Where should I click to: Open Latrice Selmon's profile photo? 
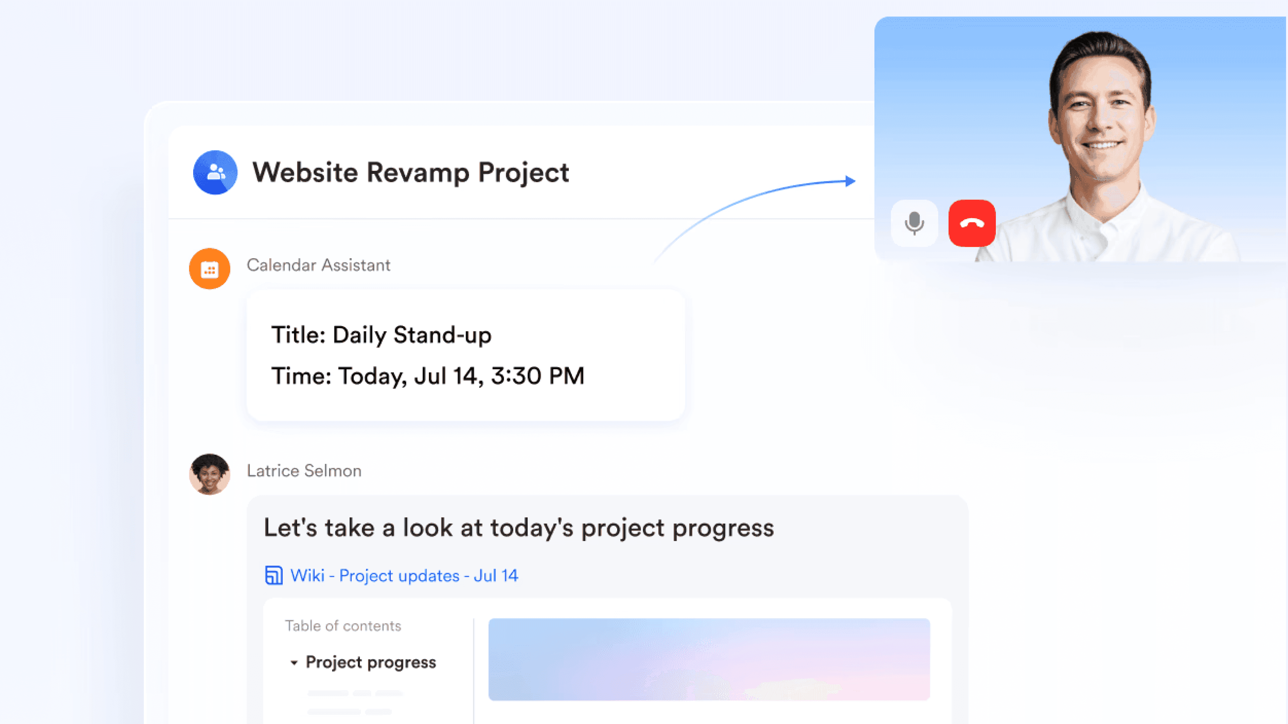210,474
